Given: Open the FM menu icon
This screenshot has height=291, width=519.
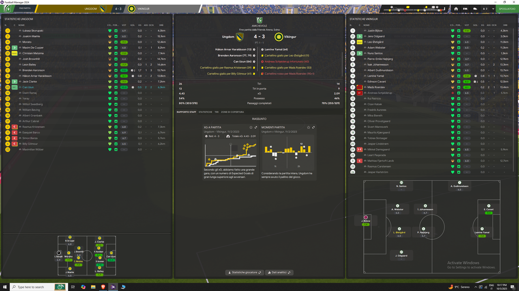Looking at the screenshot, I should [x=465, y=8].
